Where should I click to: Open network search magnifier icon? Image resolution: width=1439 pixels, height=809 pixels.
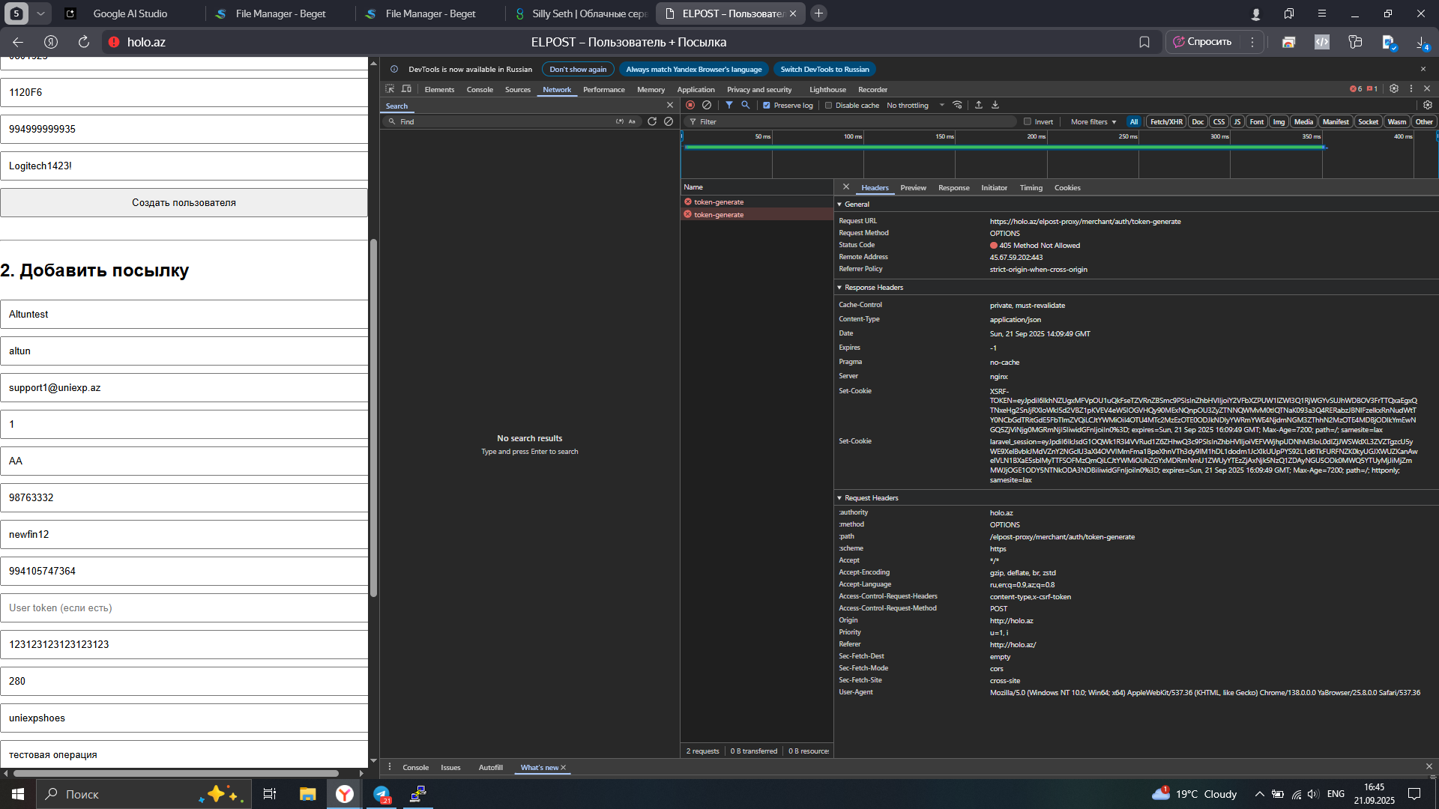point(746,105)
